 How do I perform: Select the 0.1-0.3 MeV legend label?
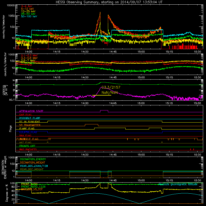click(x=29, y=55)
